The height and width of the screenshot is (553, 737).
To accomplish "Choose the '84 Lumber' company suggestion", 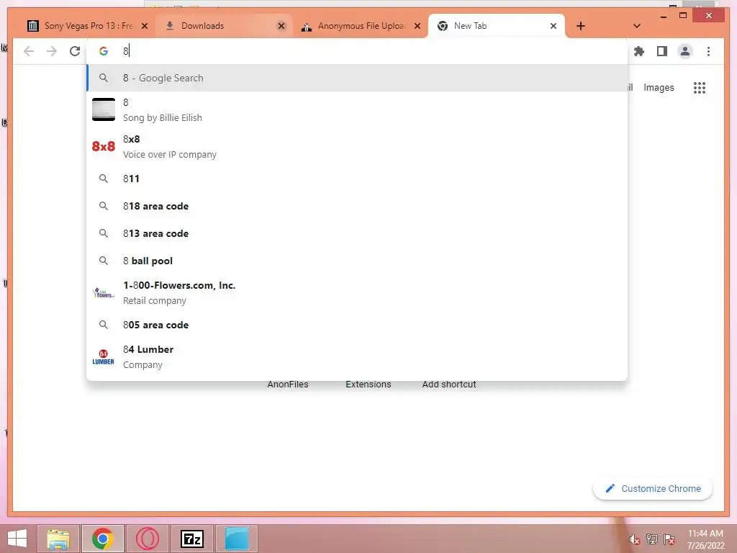I will coord(357,356).
